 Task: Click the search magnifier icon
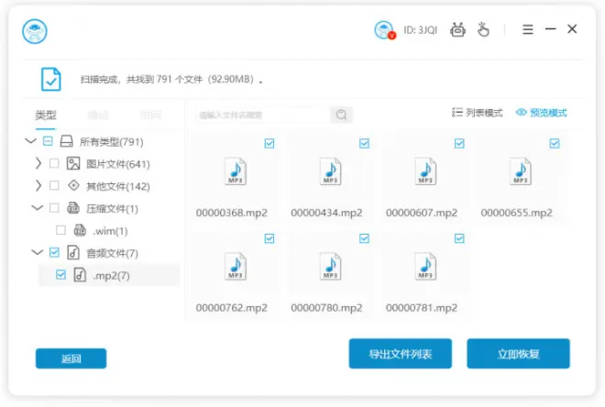[x=341, y=115]
